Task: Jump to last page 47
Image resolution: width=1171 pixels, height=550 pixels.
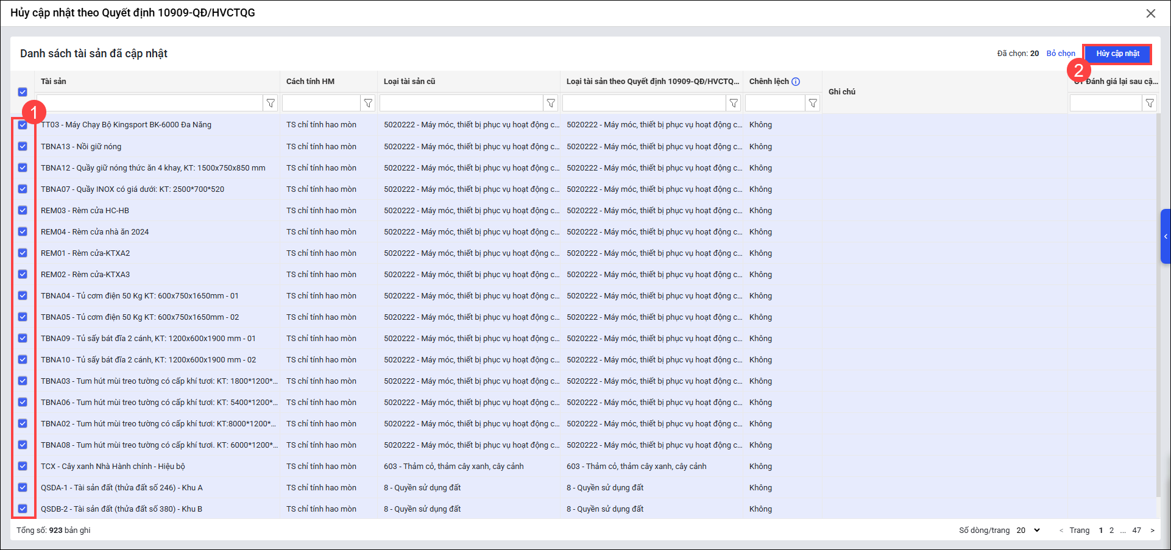Action: point(1136,531)
